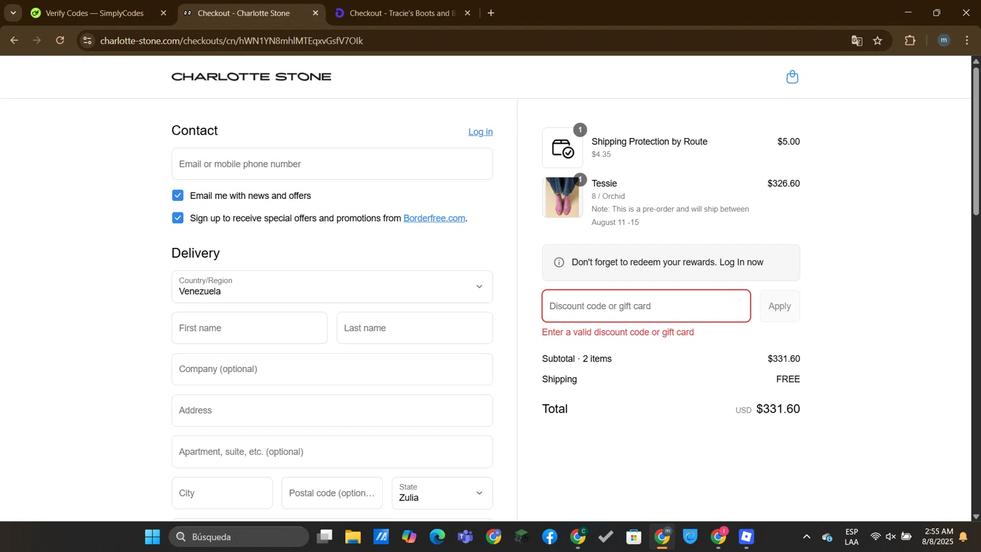Viewport: 981px width, 552px height.
Task: Open Microsoft Edge from the taskbar
Action: 437,537
